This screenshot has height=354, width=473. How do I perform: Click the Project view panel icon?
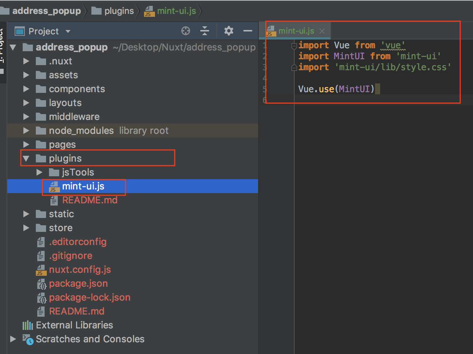[20, 31]
